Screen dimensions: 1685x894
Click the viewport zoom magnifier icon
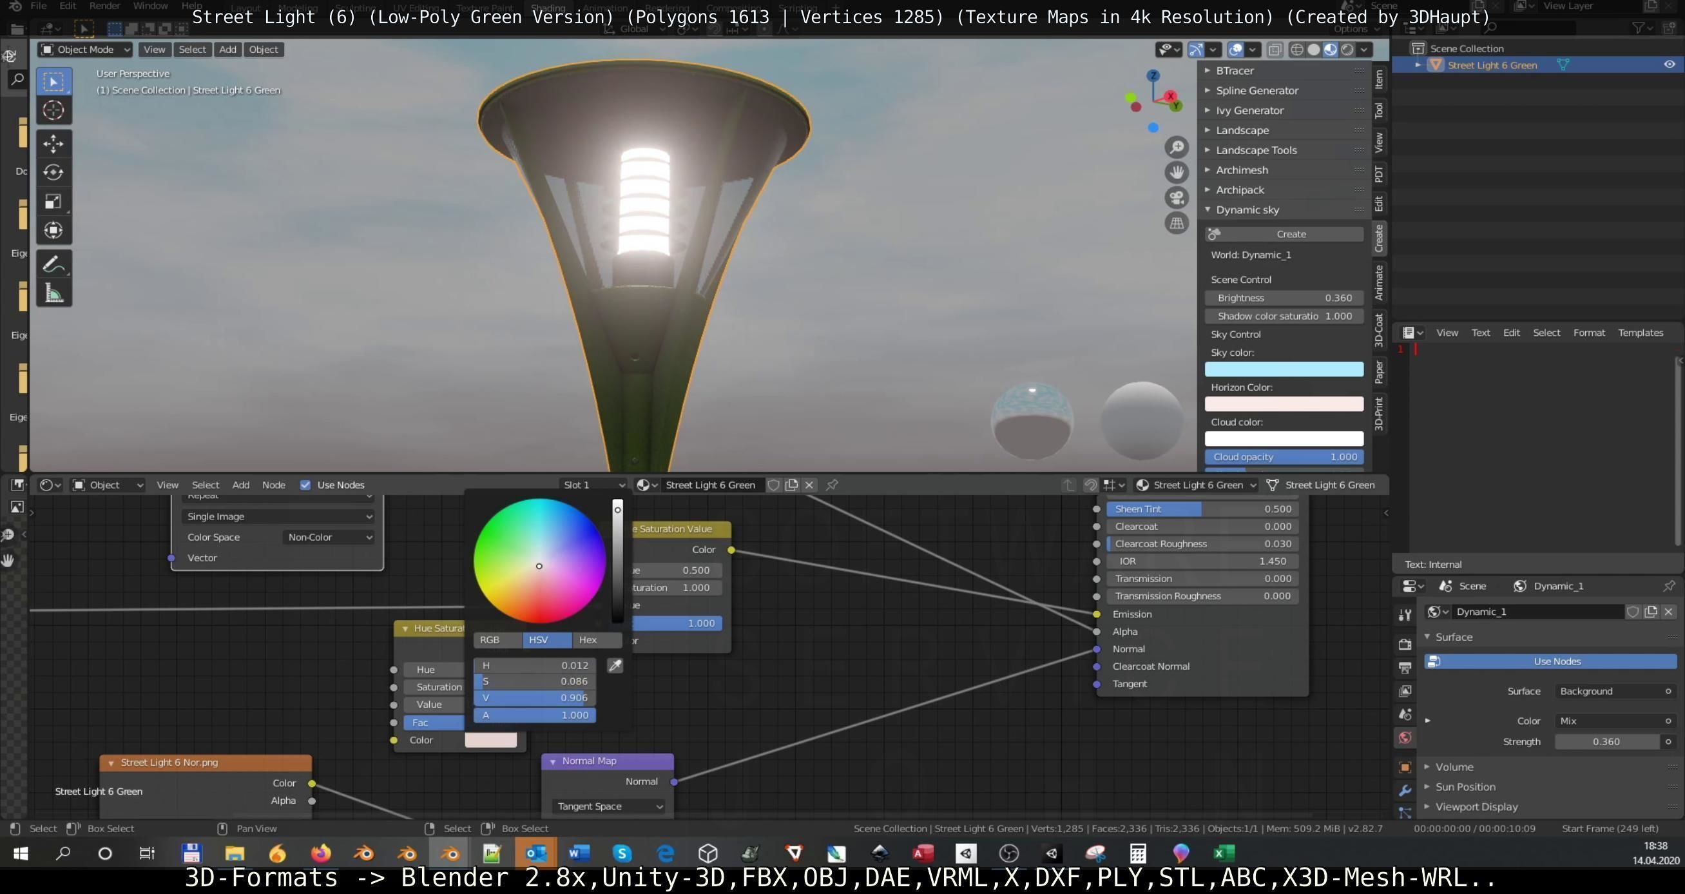pyautogui.click(x=1177, y=146)
